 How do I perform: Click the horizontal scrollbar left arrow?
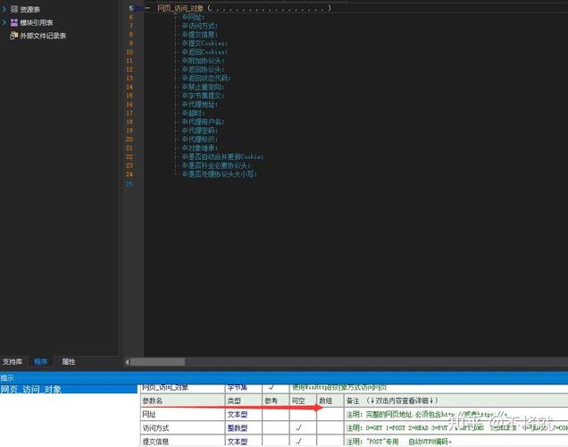point(127,361)
